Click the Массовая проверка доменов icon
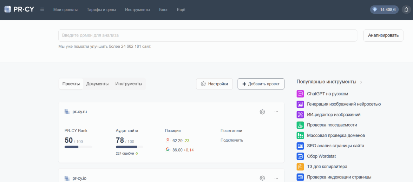The height and width of the screenshot is (182, 413). tap(300, 135)
